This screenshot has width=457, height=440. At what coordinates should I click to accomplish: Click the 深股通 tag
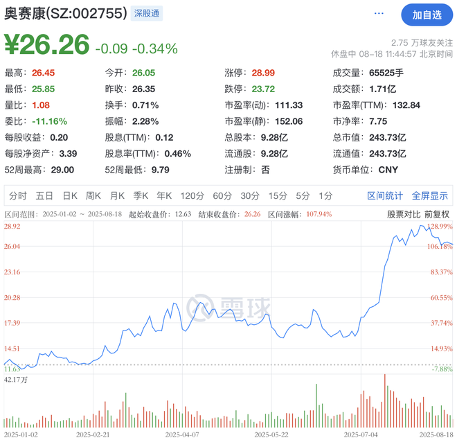click(x=147, y=13)
